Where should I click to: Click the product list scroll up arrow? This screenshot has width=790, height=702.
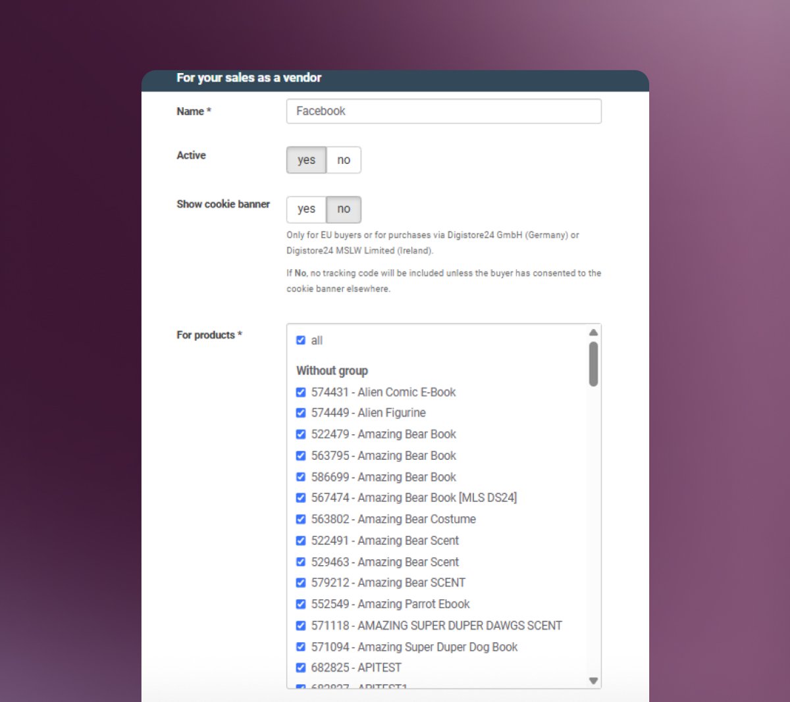(593, 332)
